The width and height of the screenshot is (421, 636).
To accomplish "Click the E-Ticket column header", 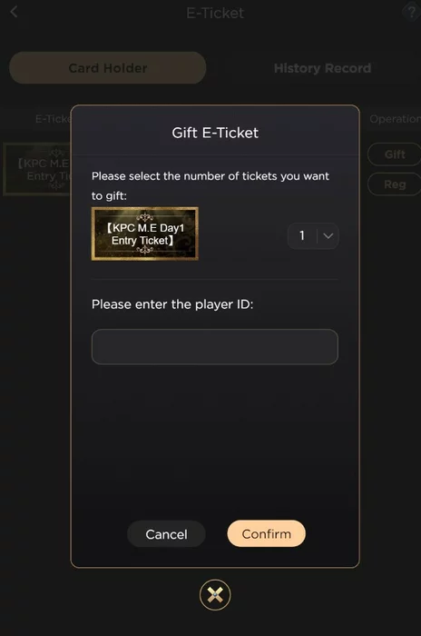I will pyautogui.click(x=54, y=119).
